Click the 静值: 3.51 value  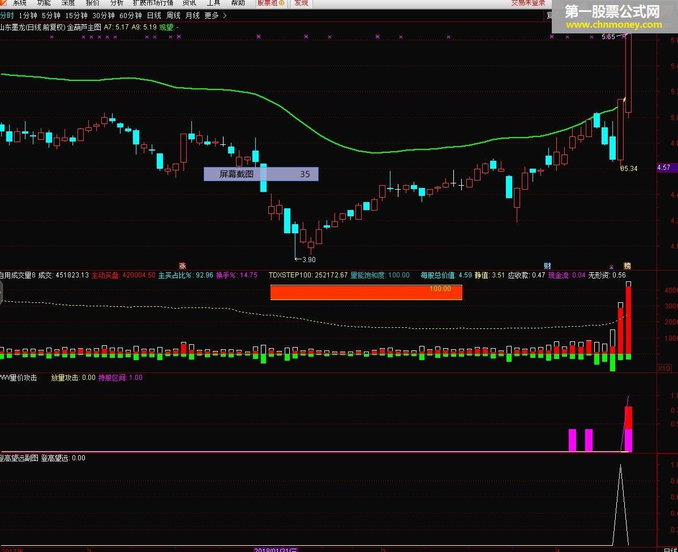click(x=490, y=275)
